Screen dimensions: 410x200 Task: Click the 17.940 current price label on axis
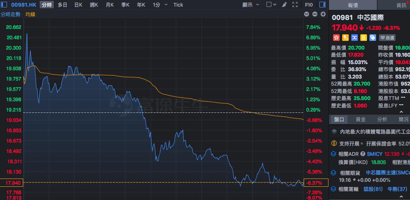(x=12, y=183)
